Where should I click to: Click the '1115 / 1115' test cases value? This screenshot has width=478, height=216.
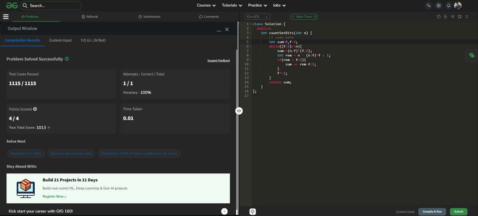point(23,83)
